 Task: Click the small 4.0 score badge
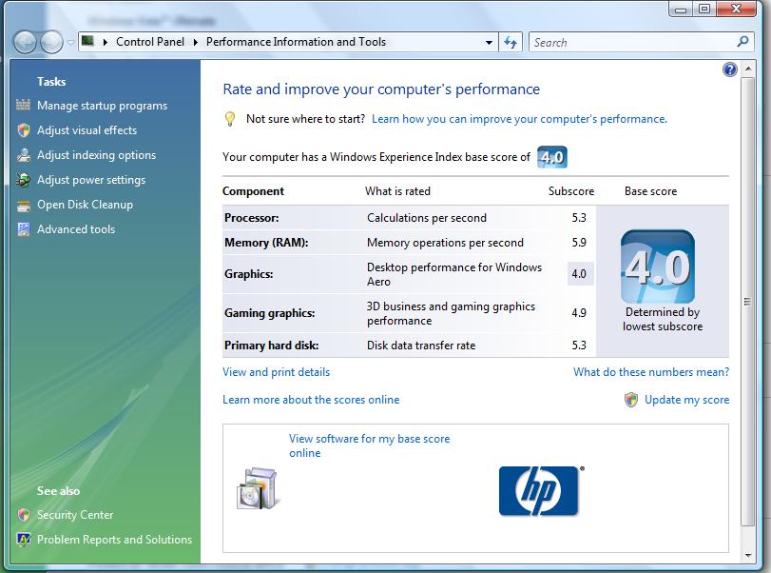(551, 157)
